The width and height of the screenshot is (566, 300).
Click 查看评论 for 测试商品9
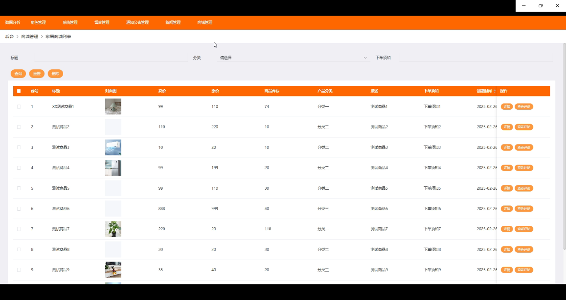click(x=524, y=270)
